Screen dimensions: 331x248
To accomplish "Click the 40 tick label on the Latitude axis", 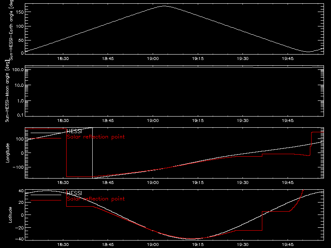I will click(x=21, y=191).
